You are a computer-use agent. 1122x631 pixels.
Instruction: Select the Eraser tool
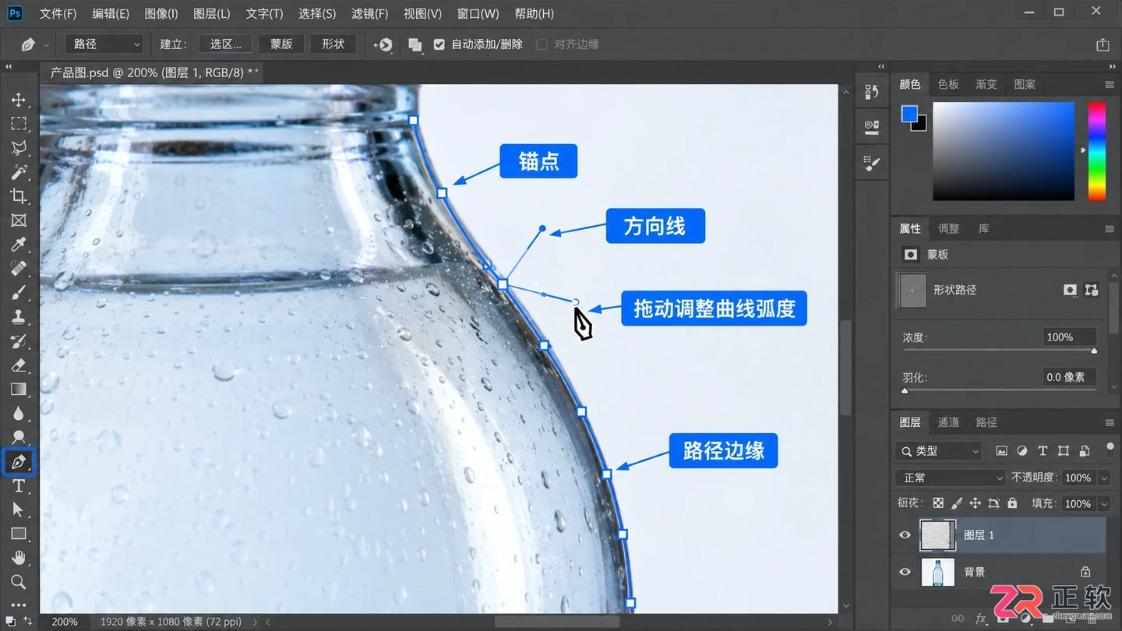tap(19, 365)
